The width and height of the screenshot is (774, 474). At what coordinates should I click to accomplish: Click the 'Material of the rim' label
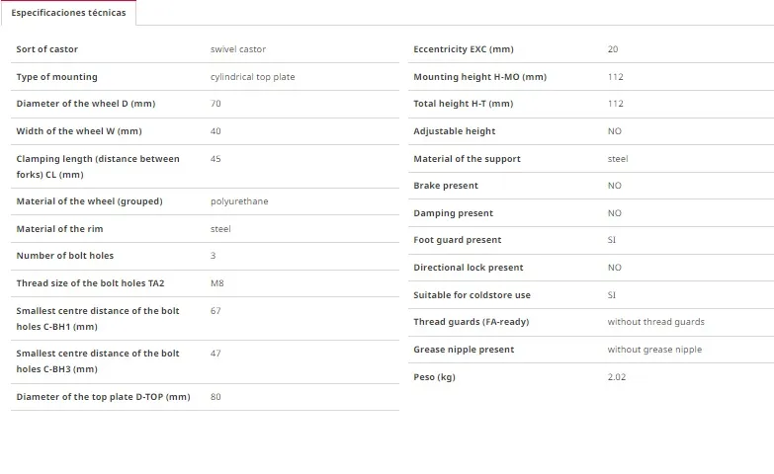click(59, 229)
